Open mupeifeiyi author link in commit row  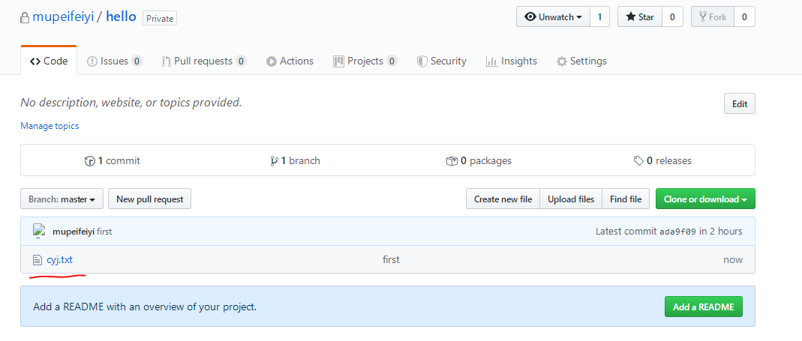[x=74, y=232]
